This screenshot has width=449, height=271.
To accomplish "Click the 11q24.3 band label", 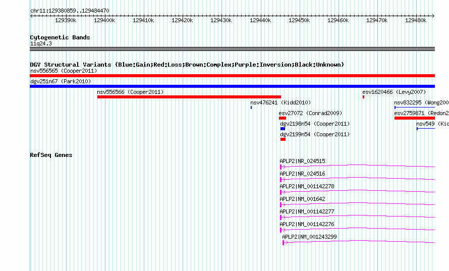I will (41, 43).
